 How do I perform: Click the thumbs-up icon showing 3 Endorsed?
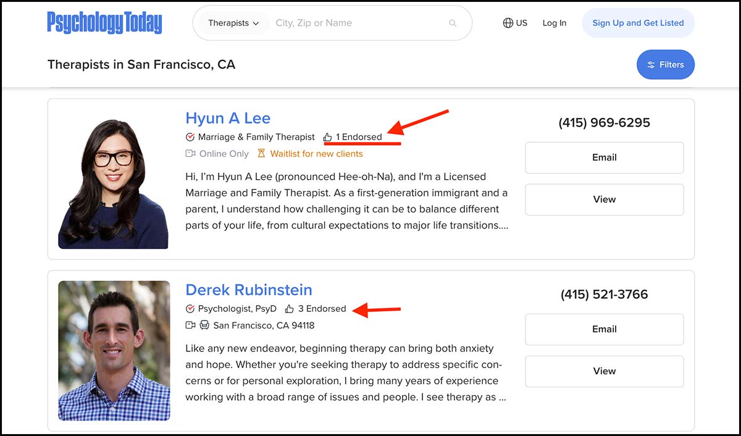pos(290,309)
